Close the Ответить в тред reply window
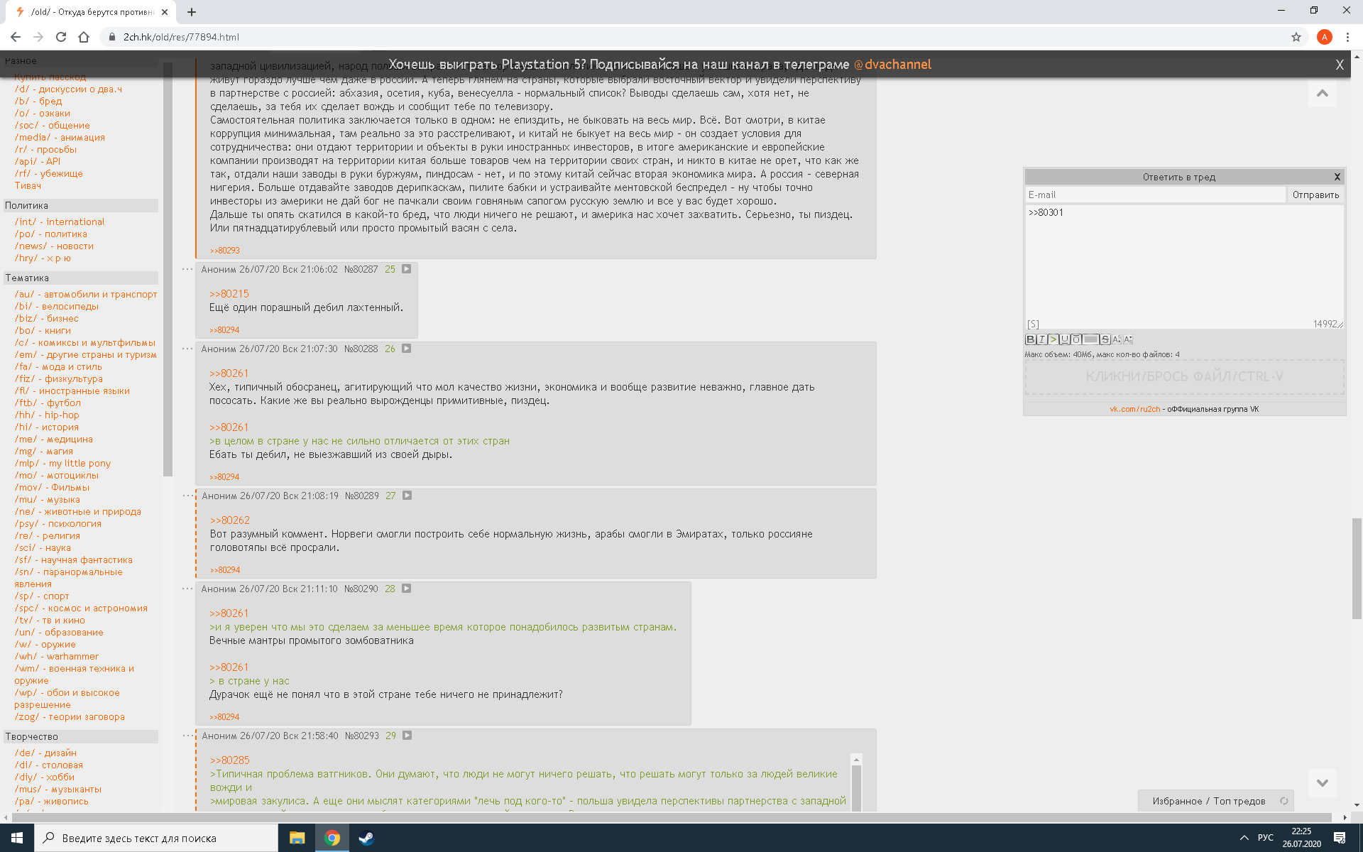 (1337, 177)
